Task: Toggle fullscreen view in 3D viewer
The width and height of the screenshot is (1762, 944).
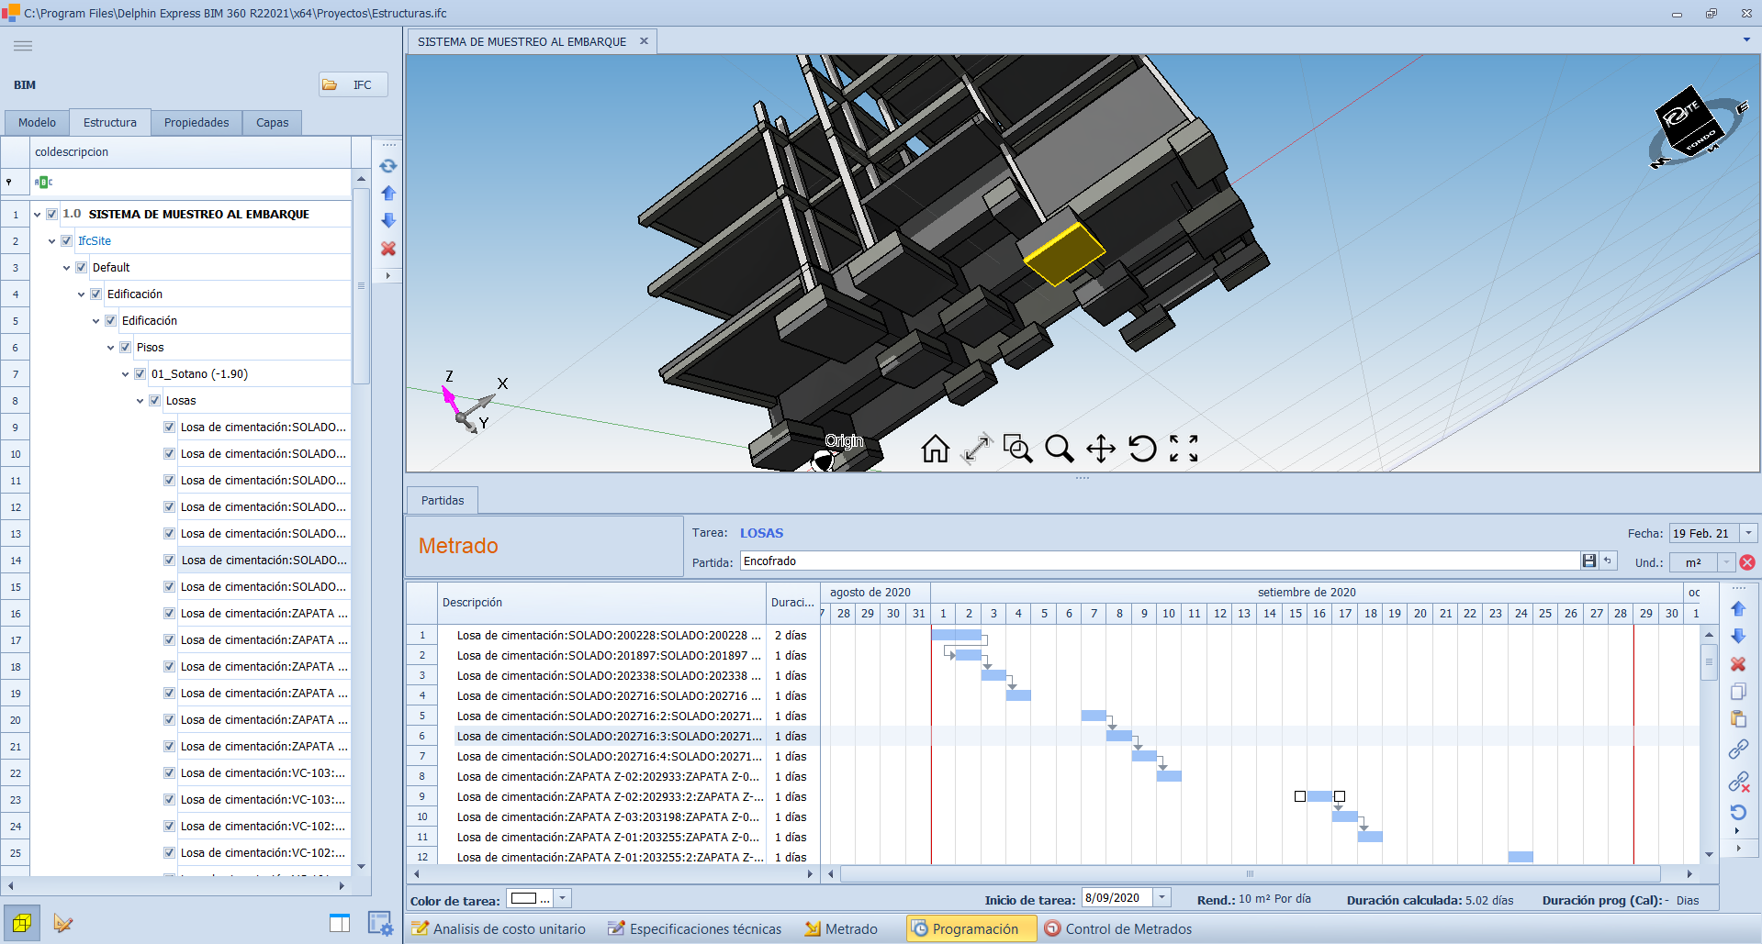Action: coord(1184,449)
